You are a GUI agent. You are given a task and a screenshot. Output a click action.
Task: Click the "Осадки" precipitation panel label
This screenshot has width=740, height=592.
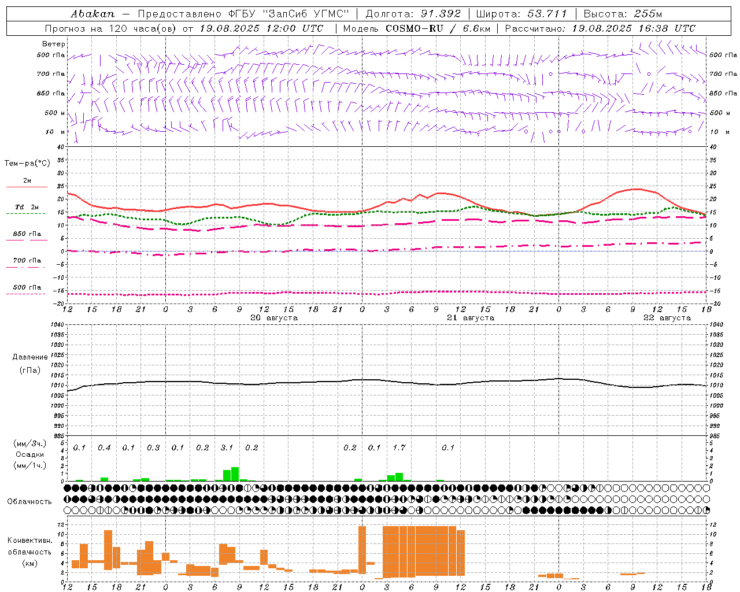[29, 454]
